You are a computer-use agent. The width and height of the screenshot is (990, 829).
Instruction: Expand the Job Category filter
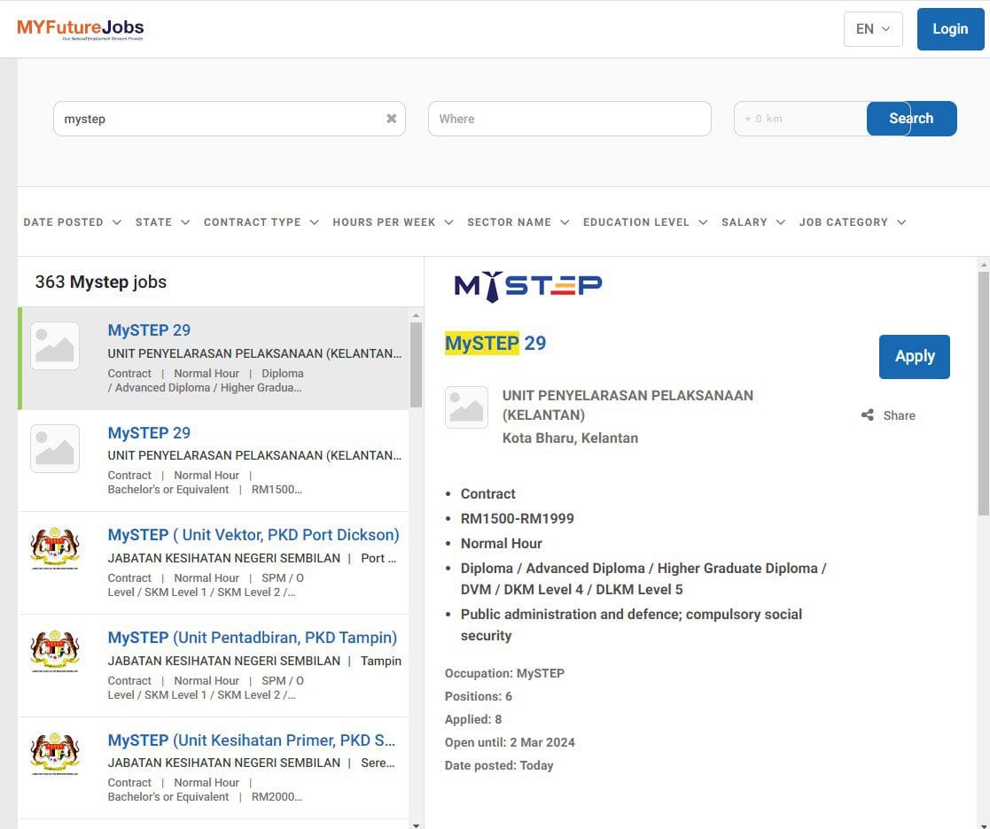(853, 222)
